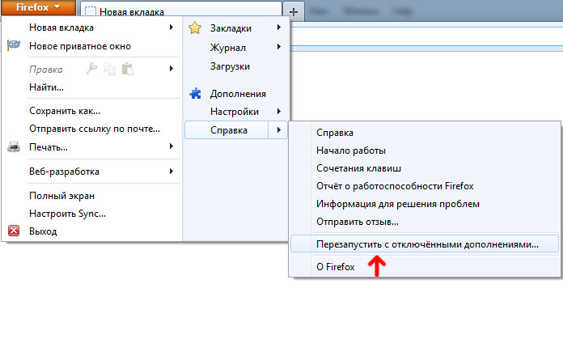The image size is (563, 339).
Task: Open Загрузки from the menu
Action: pyautogui.click(x=230, y=66)
